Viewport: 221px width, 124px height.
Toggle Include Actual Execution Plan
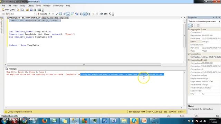point(73,14)
